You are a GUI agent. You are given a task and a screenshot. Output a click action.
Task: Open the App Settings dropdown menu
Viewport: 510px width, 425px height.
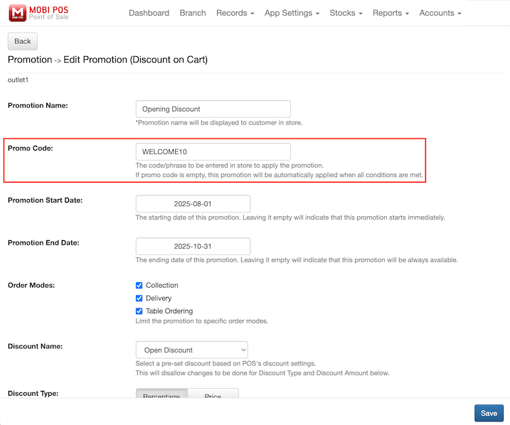[x=292, y=13]
